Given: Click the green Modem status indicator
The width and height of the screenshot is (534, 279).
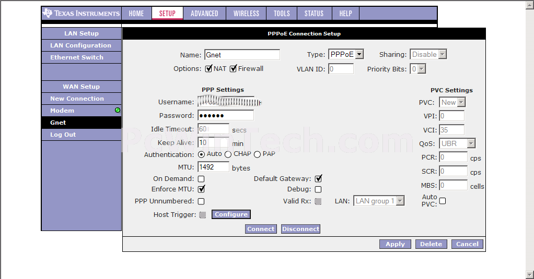Looking at the screenshot, I should click(118, 110).
